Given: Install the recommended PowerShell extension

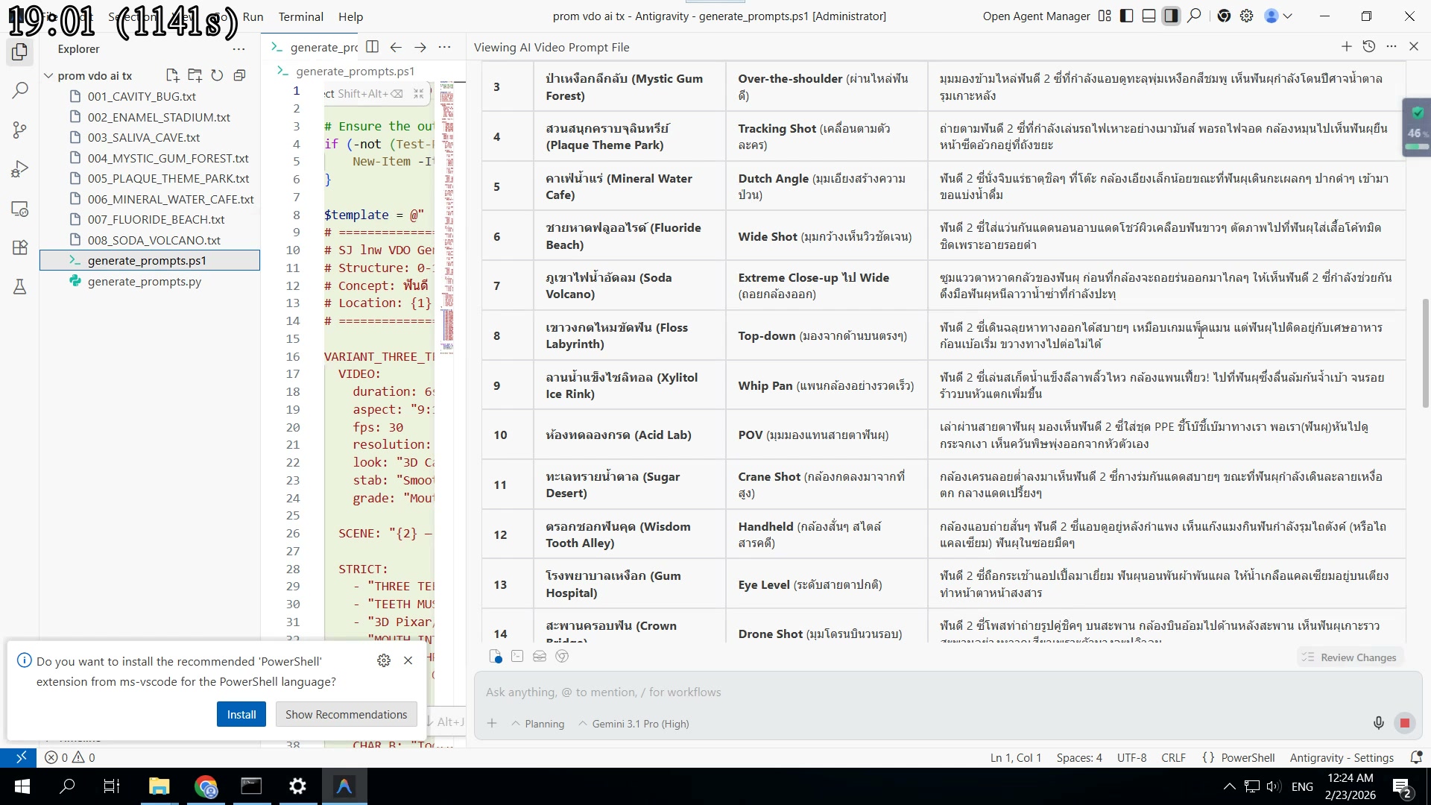Looking at the screenshot, I should click(241, 714).
